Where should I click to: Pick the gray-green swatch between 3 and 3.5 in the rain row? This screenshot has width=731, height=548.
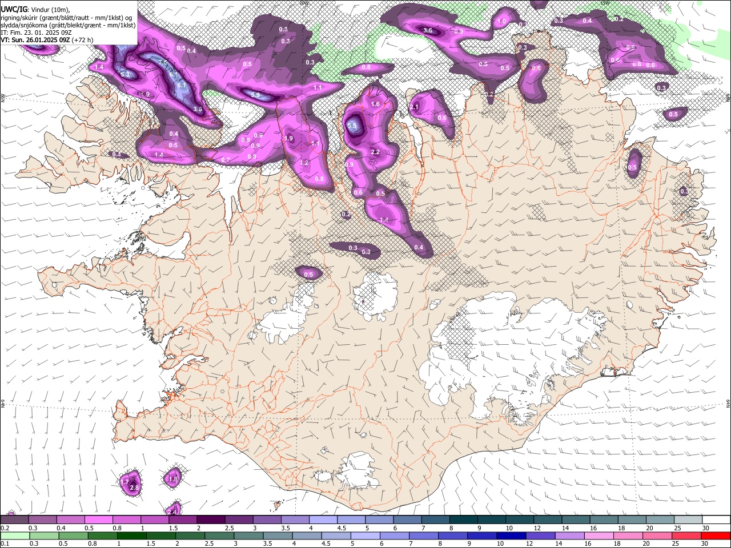pyautogui.click(x=248, y=535)
